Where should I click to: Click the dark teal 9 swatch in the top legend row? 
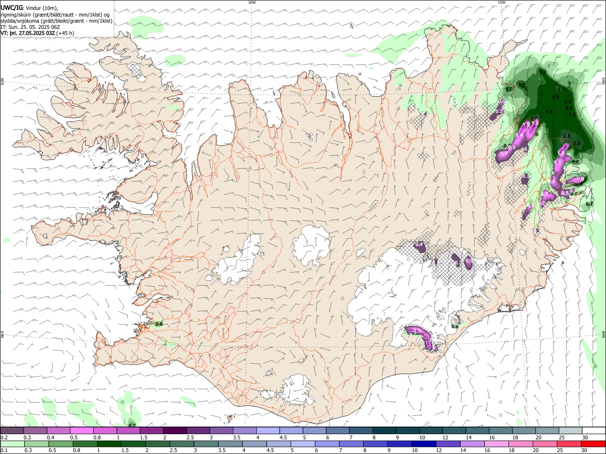pyautogui.click(x=408, y=430)
